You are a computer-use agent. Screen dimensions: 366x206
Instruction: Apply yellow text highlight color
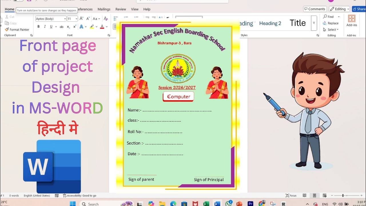(x=92, y=27)
